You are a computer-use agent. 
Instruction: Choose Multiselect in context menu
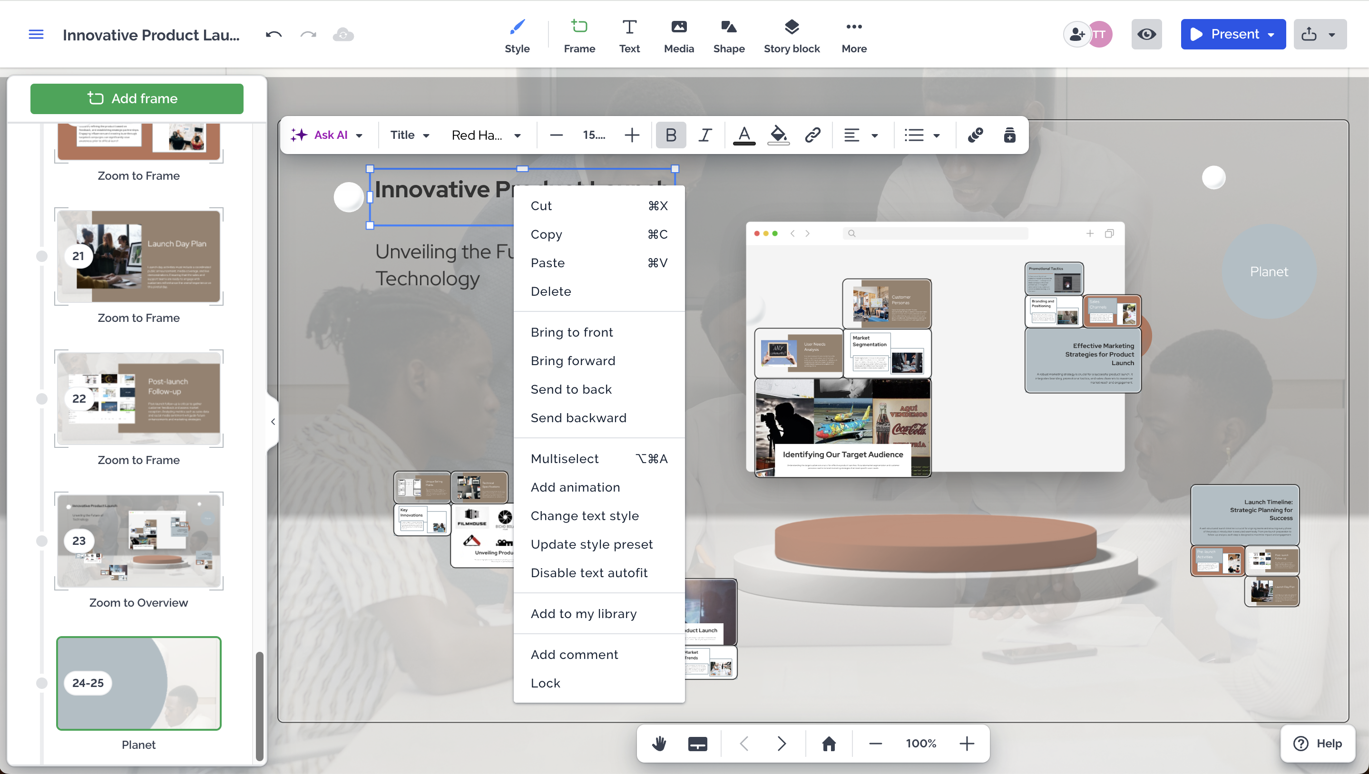[x=599, y=459]
